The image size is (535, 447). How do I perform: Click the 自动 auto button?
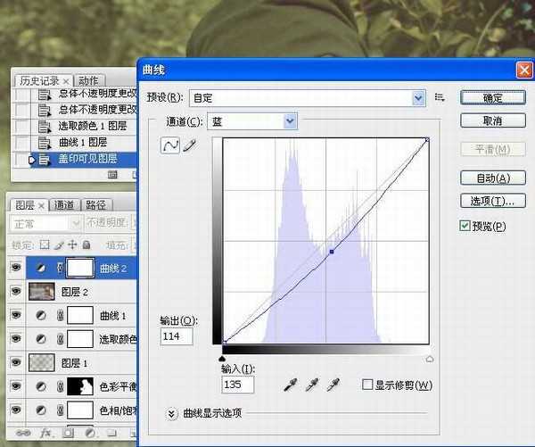pyautogui.click(x=491, y=178)
